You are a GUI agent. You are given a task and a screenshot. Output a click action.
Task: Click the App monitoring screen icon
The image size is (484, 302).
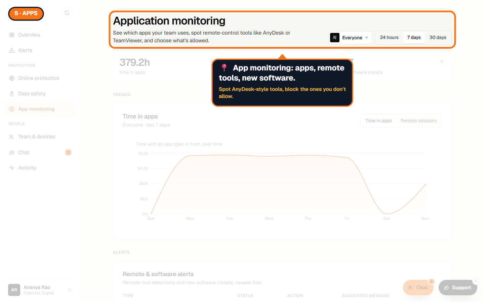click(12, 109)
